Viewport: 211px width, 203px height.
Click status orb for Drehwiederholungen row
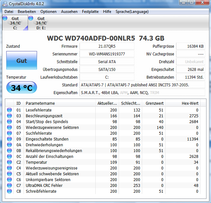pyautogui.click(x=9, y=145)
